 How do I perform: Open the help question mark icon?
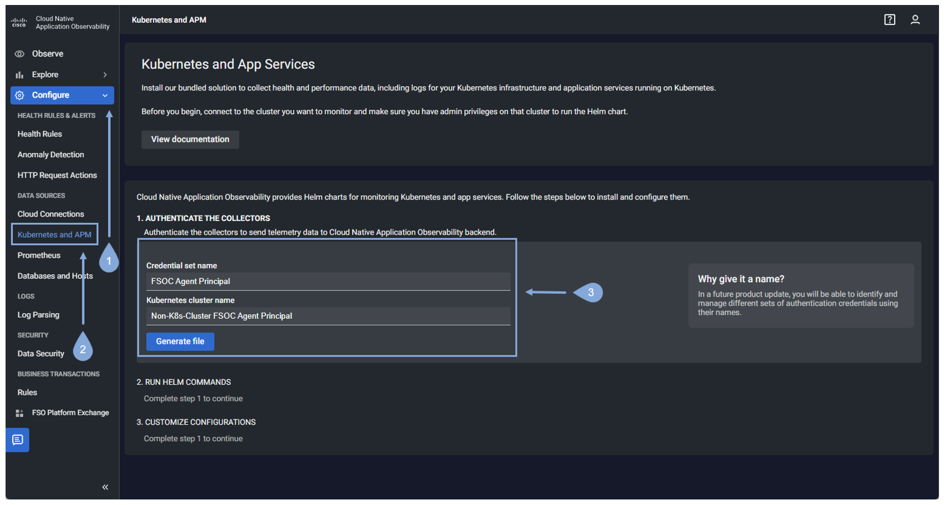(890, 20)
